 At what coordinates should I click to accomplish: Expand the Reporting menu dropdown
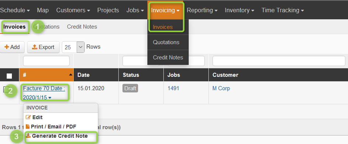(x=202, y=10)
